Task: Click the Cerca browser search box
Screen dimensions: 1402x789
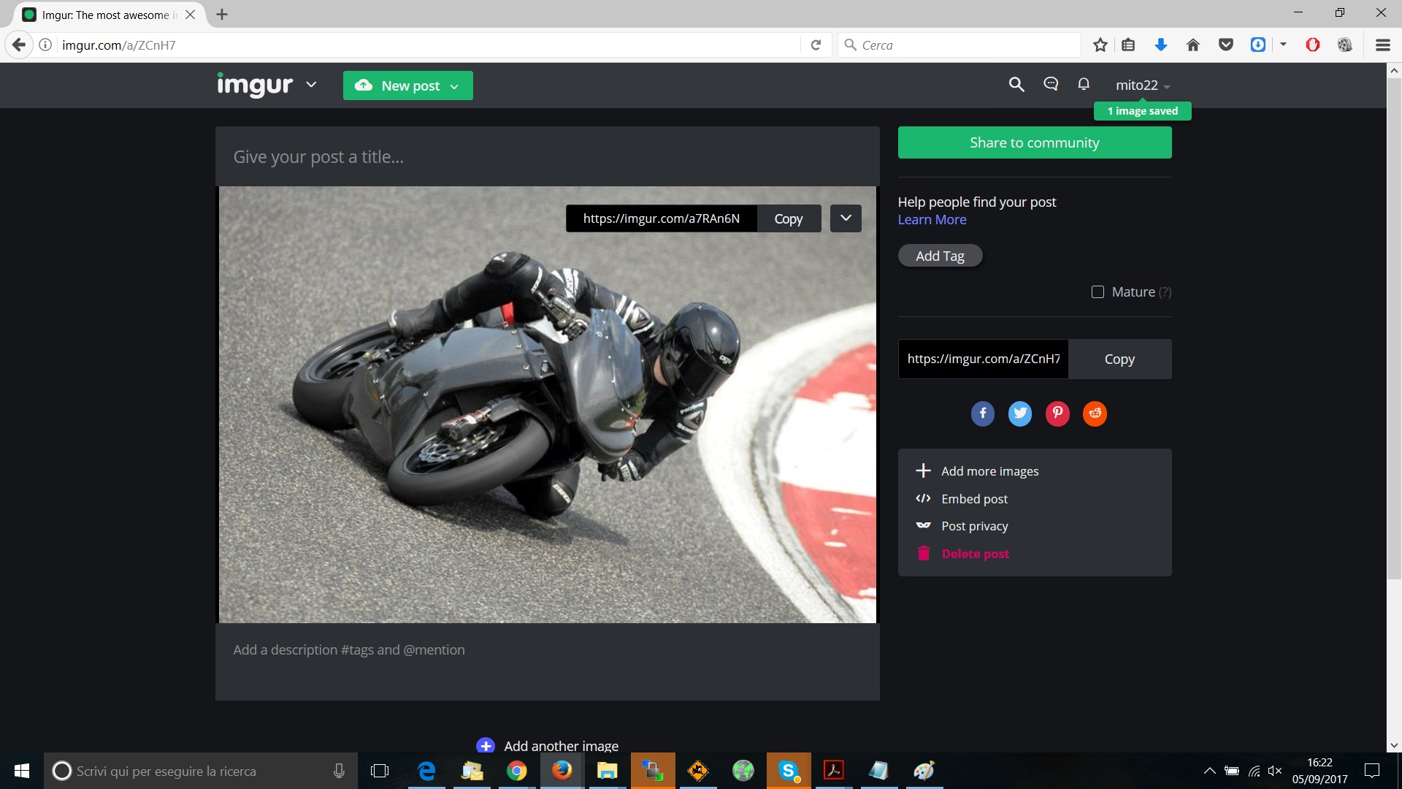Action: point(959,45)
